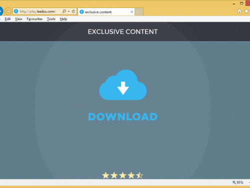Screen dimensions: 250x188
Task: Click the 95% zoom level control
Action: [238, 182]
